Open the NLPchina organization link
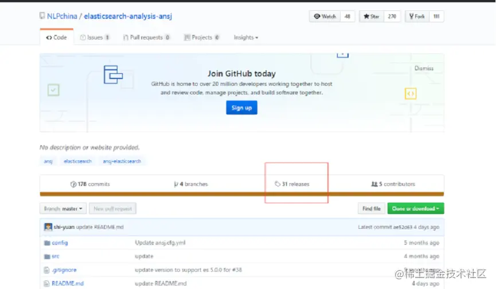The height and width of the screenshot is (289, 496). pos(62,16)
